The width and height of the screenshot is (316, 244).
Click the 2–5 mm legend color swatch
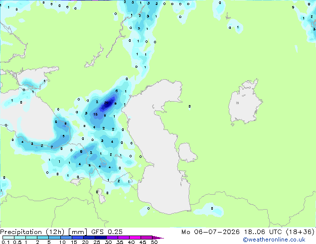click(43, 238)
